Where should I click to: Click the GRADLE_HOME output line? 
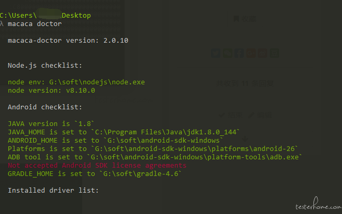95,173
